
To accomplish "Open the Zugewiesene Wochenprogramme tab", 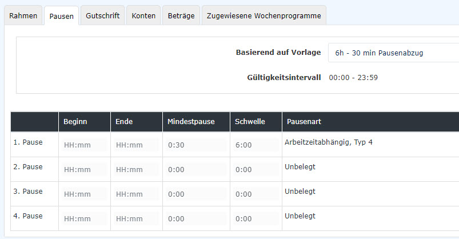I will [x=264, y=16].
